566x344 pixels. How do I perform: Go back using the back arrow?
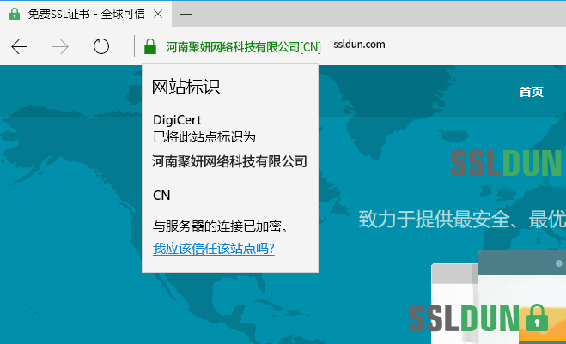click(x=20, y=46)
